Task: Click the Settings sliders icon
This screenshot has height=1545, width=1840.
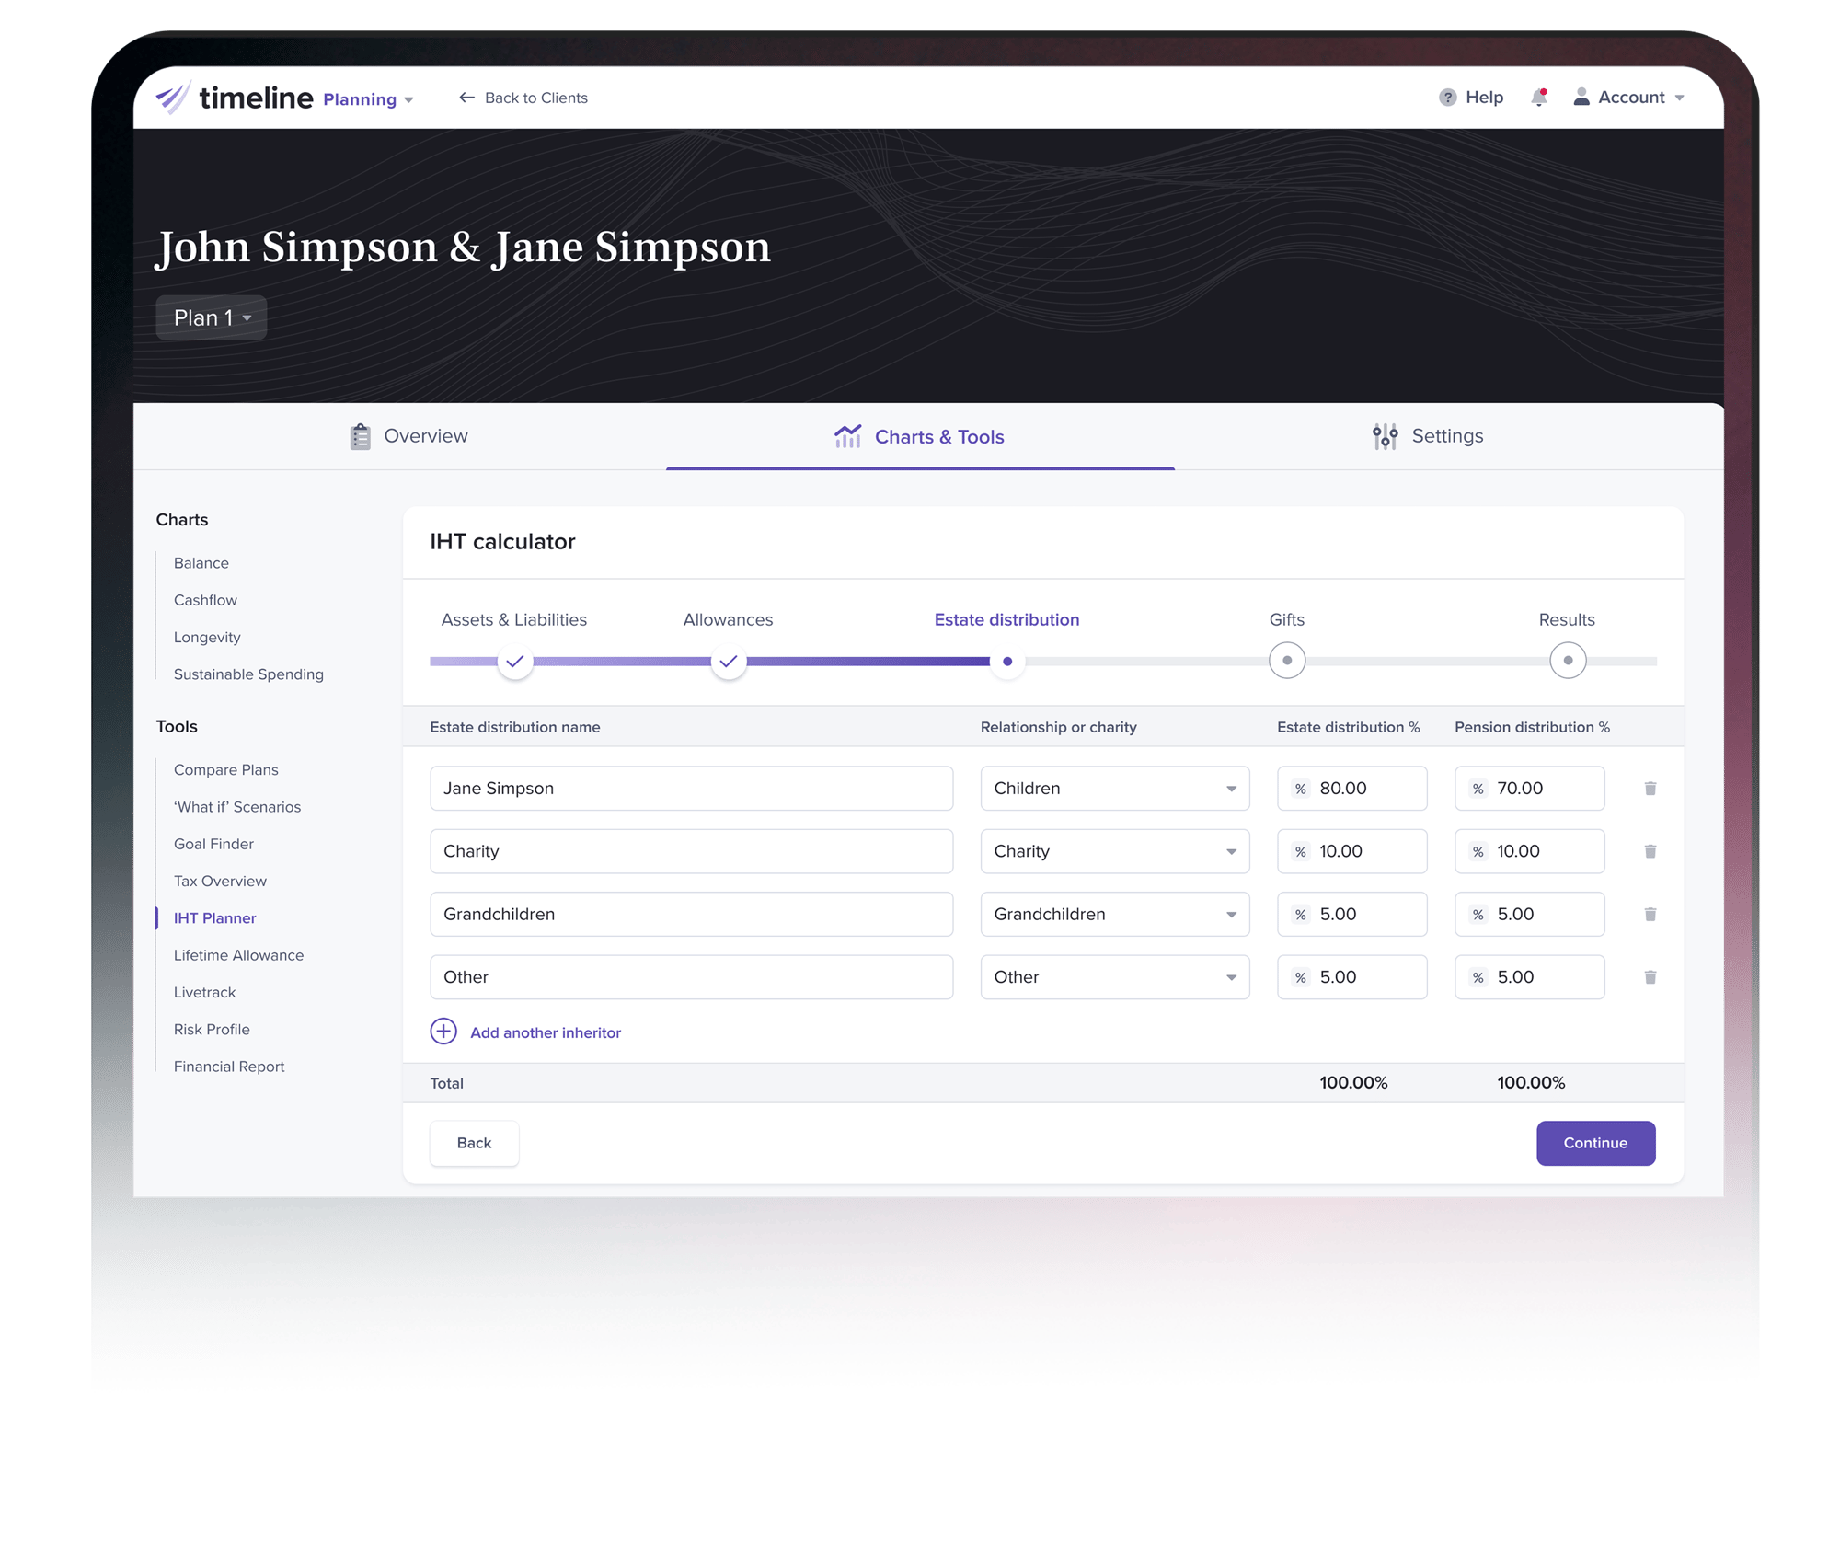Action: point(1385,436)
